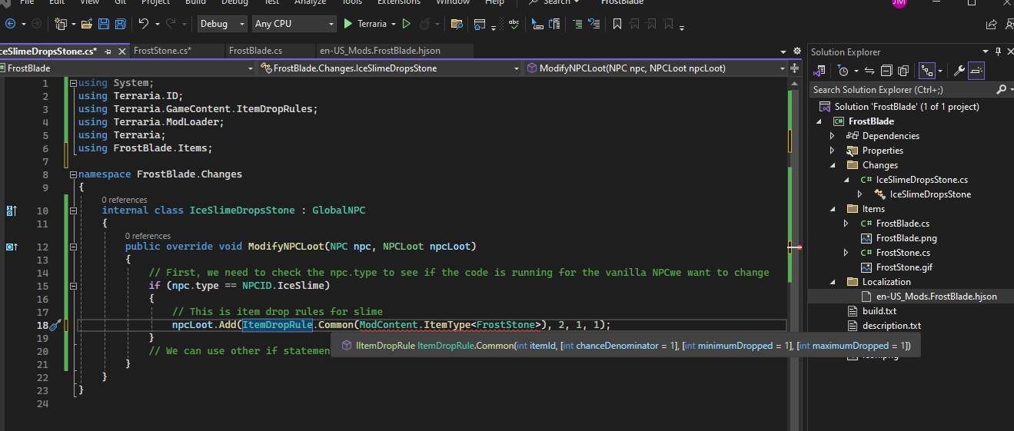
Task: Open build.txt in Solution Explorer
Action: point(879,311)
